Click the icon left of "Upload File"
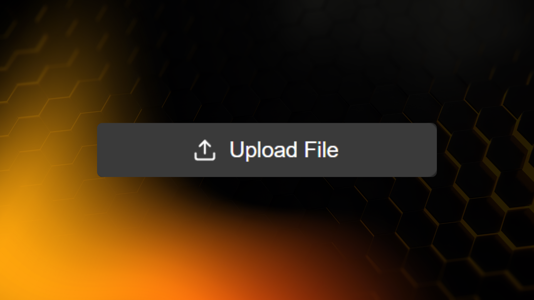 (205, 150)
